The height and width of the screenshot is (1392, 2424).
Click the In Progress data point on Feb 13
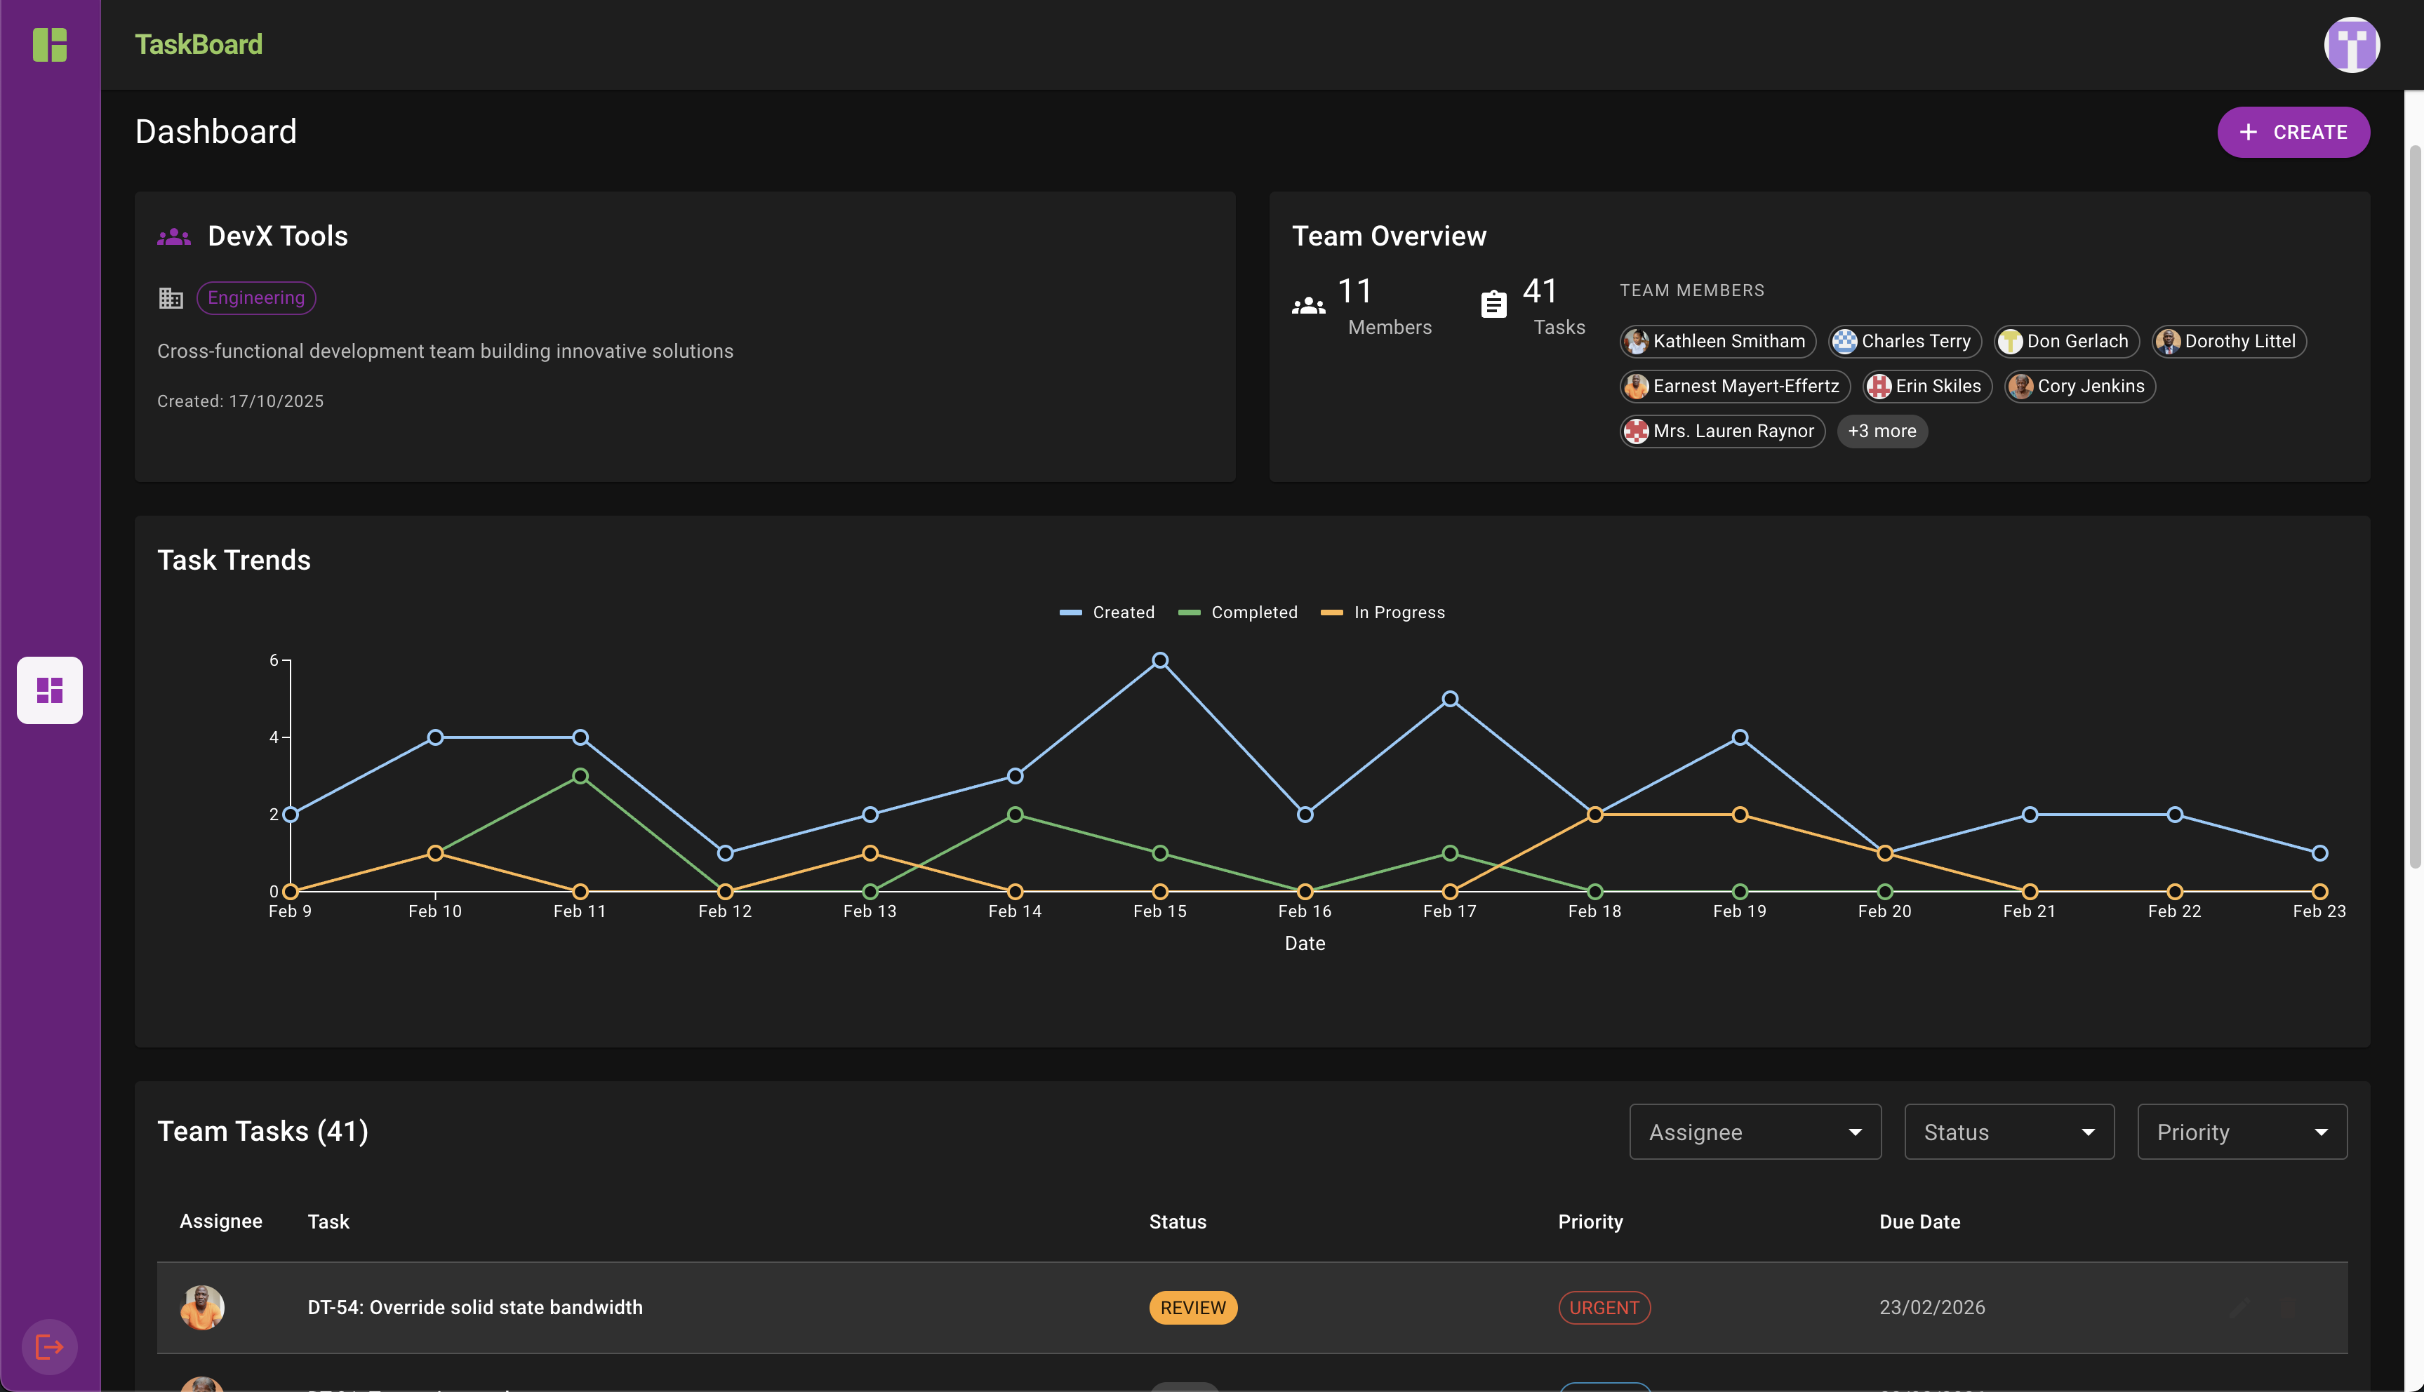click(x=870, y=852)
